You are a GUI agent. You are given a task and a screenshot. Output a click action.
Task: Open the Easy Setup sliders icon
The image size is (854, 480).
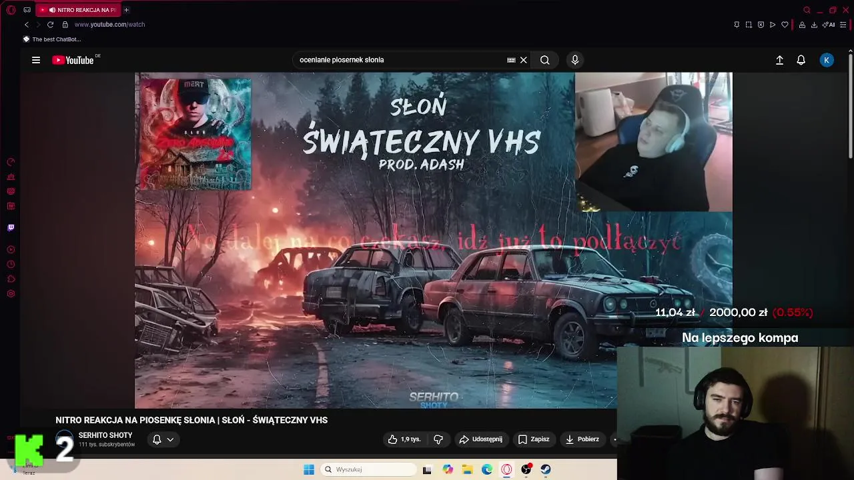[x=844, y=25]
